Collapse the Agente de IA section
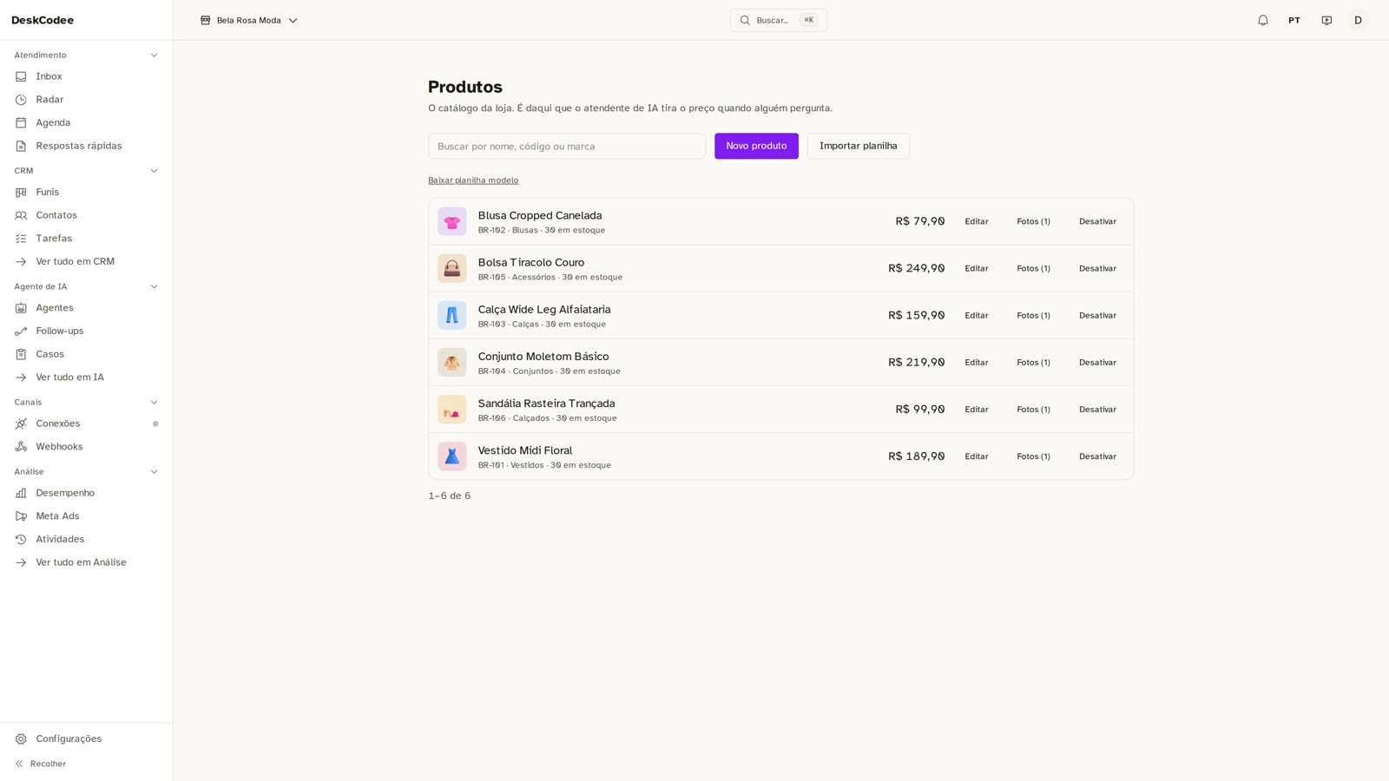Image resolution: width=1389 pixels, height=781 pixels. point(155,286)
